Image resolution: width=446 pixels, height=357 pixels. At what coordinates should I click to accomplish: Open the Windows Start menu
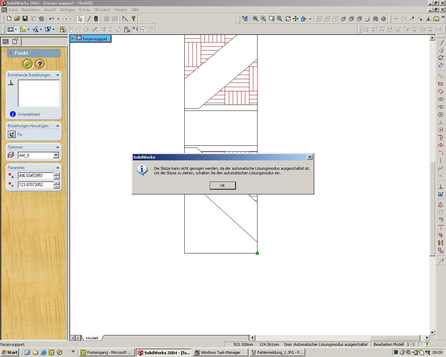point(9,352)
